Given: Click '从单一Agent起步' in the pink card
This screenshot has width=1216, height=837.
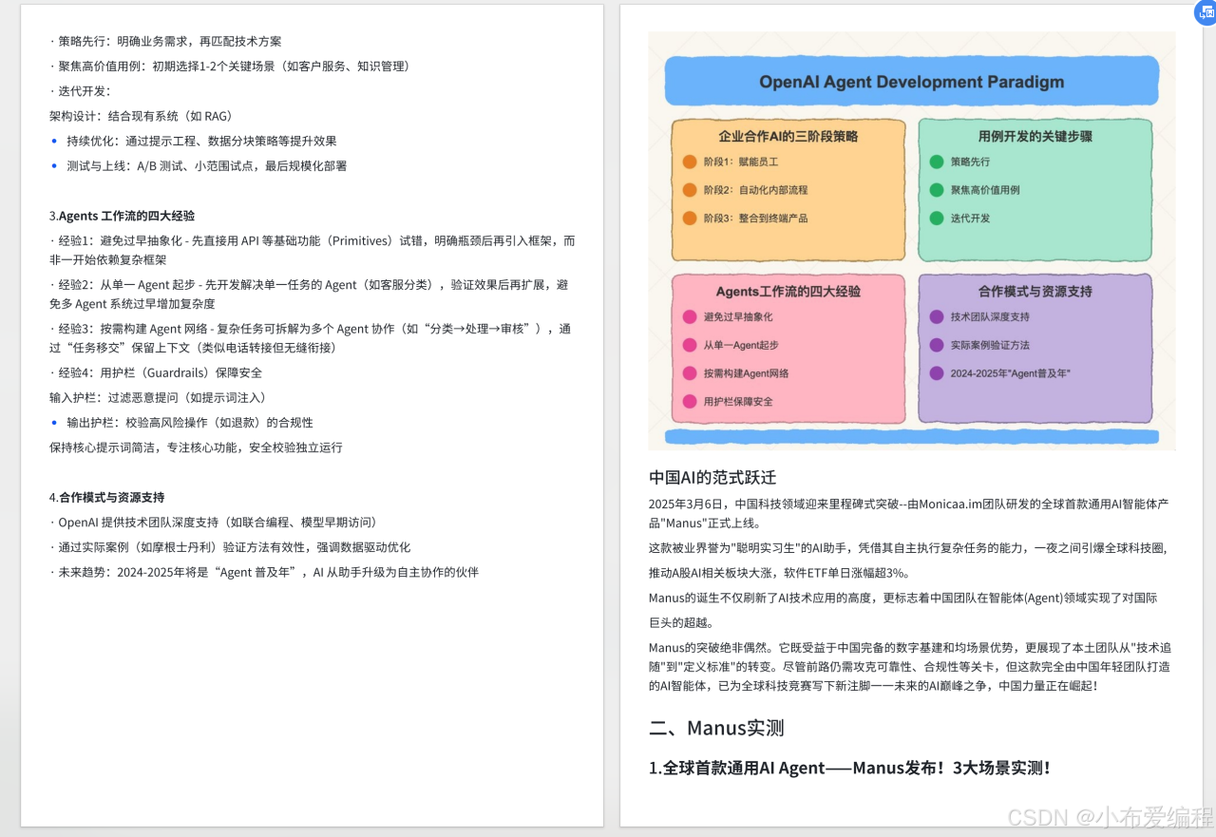Looking at the screenshot, I should pos(741,345).
